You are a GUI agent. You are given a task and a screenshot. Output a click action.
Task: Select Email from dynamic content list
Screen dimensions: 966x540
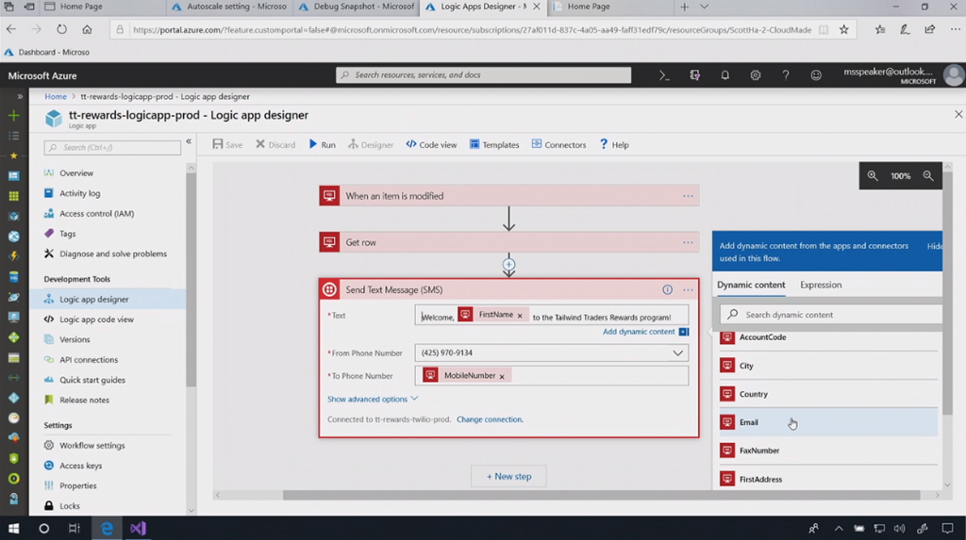749,422
